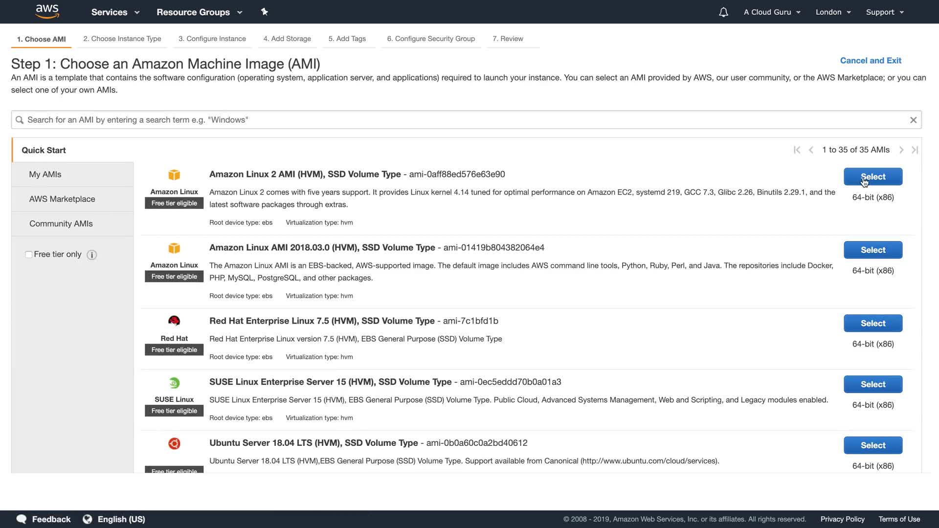This screenshot has height=528, width=939.
Task: Click the Ubuntu logo icon
Action: 174,443
